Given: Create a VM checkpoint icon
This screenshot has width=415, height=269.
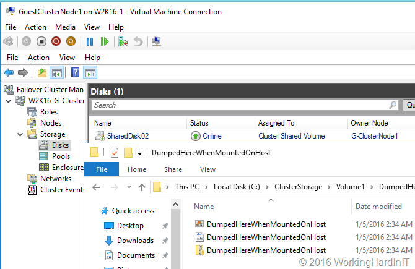Looking at the screenshot, I should (x=123, y=42).
